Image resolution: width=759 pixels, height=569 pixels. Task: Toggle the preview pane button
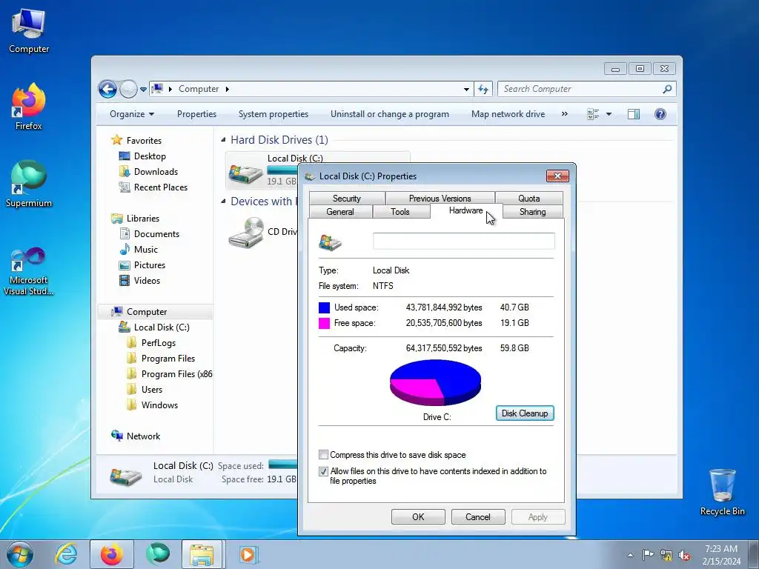click(x=634, y=114)
